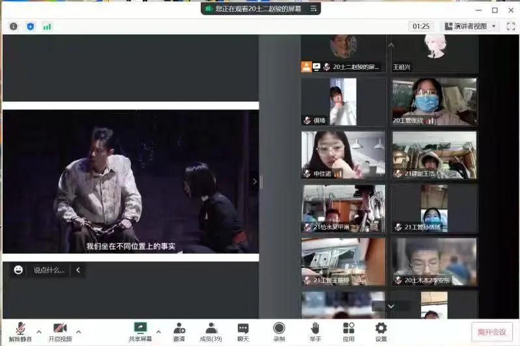Select the 申佳诺 participant video
Viewport: 520px width, 346px height.
coord(343,155)
